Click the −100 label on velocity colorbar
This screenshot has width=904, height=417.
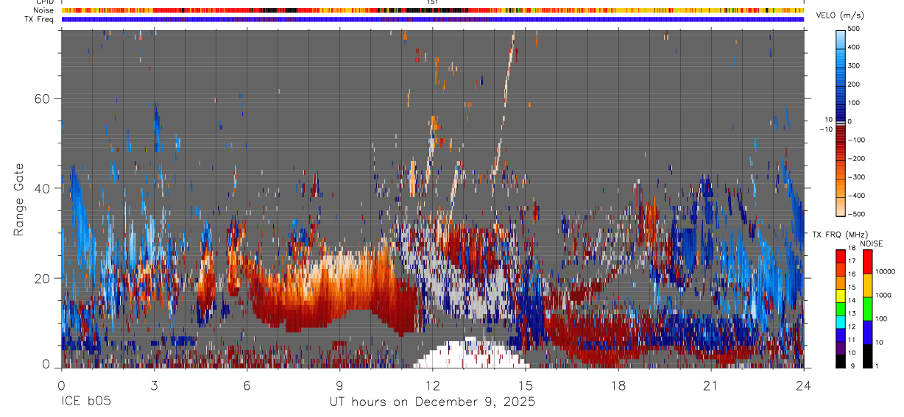[858, 140]
